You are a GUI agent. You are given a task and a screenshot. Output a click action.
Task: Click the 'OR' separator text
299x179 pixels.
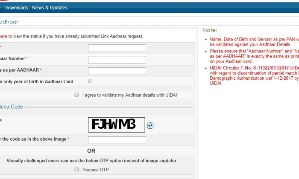pos(91,151)
